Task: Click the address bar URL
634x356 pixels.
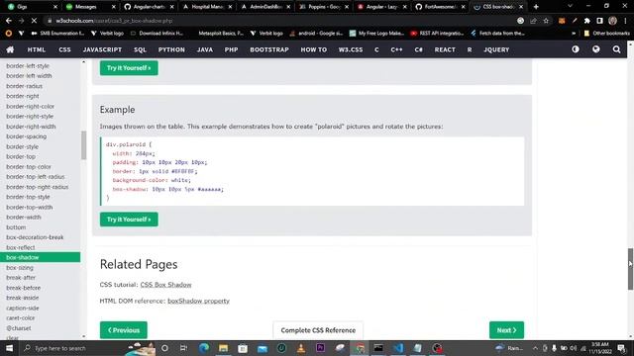Action: tap(115, 21)
